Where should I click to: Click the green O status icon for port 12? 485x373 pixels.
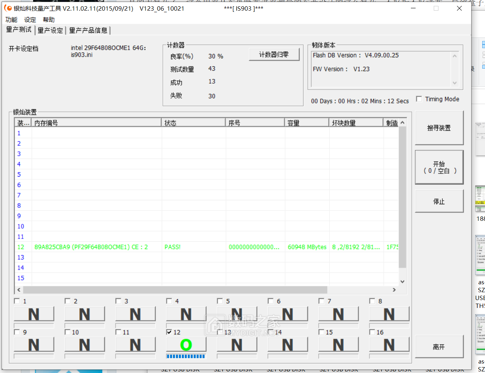tap(186, 345)
